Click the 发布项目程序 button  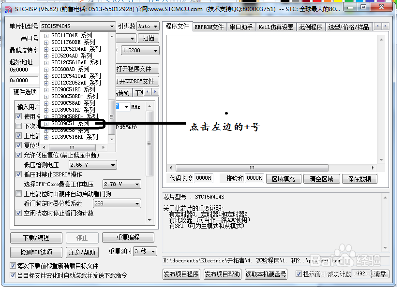pos(181,274)
